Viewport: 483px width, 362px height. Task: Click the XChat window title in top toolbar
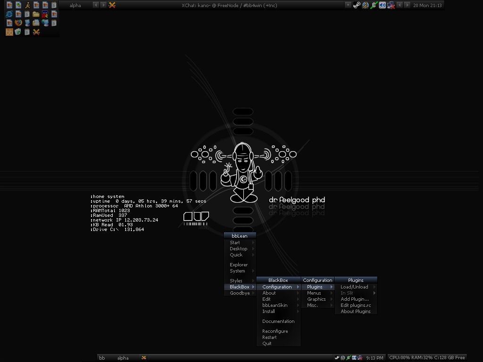230,5
